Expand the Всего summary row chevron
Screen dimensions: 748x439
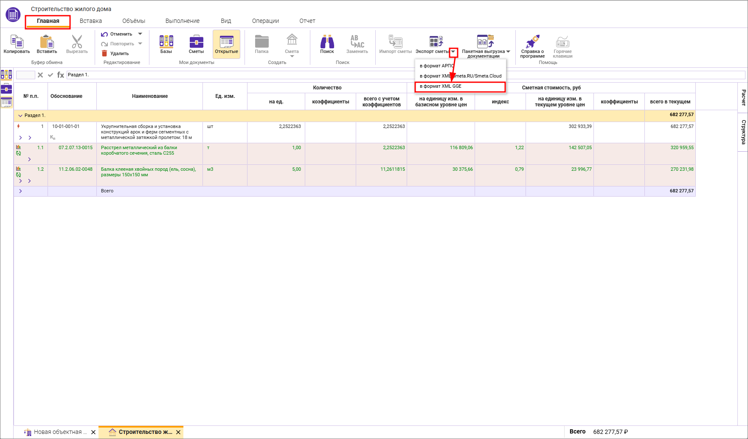[20, 191]
